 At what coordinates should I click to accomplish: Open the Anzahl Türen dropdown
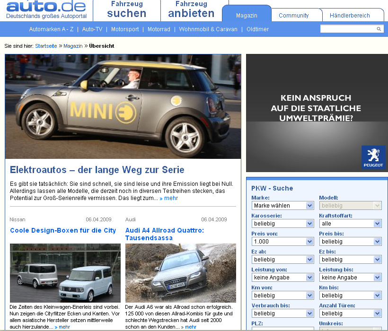pyautogui.click(x=351, y=314)
